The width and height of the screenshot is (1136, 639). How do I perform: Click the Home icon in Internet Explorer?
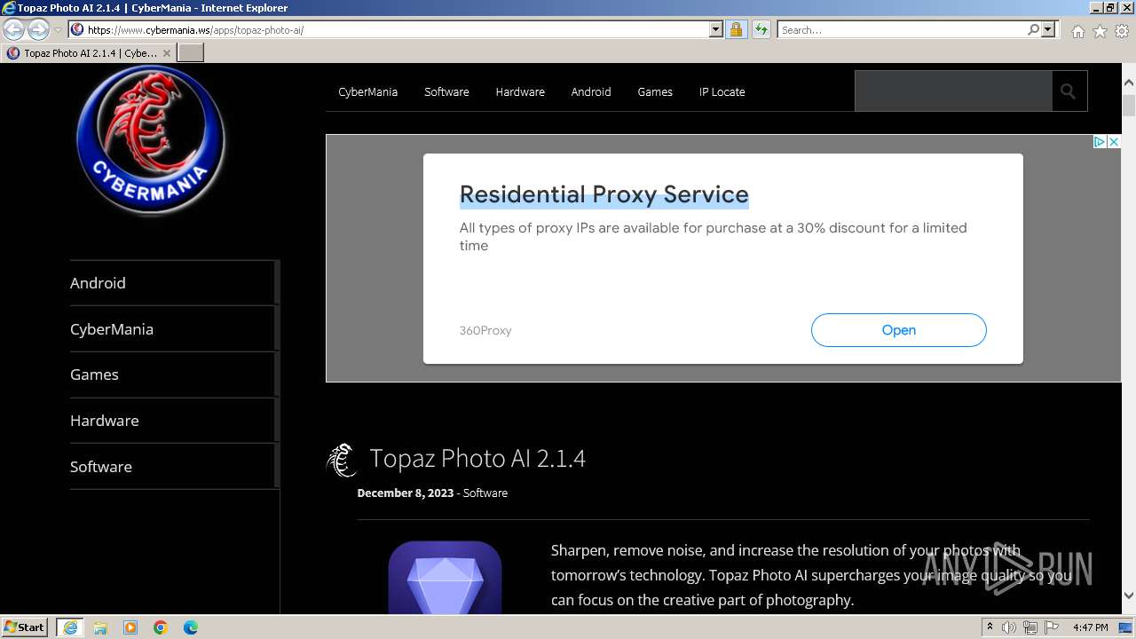click(x=1077, y=31)
